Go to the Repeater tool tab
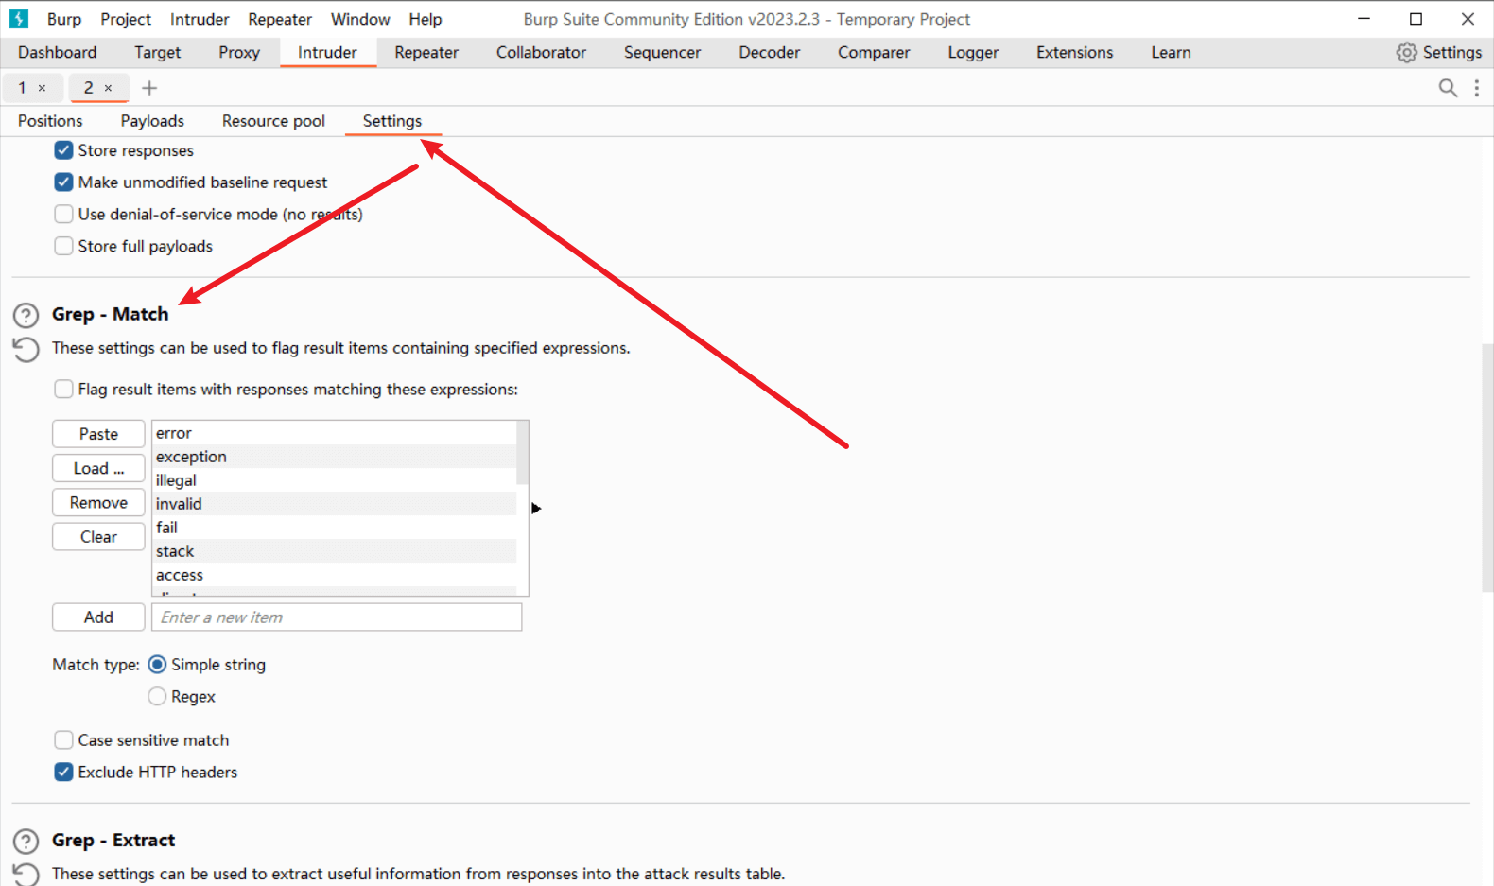This screenshot has width=1494, height=886. [426, 53]
